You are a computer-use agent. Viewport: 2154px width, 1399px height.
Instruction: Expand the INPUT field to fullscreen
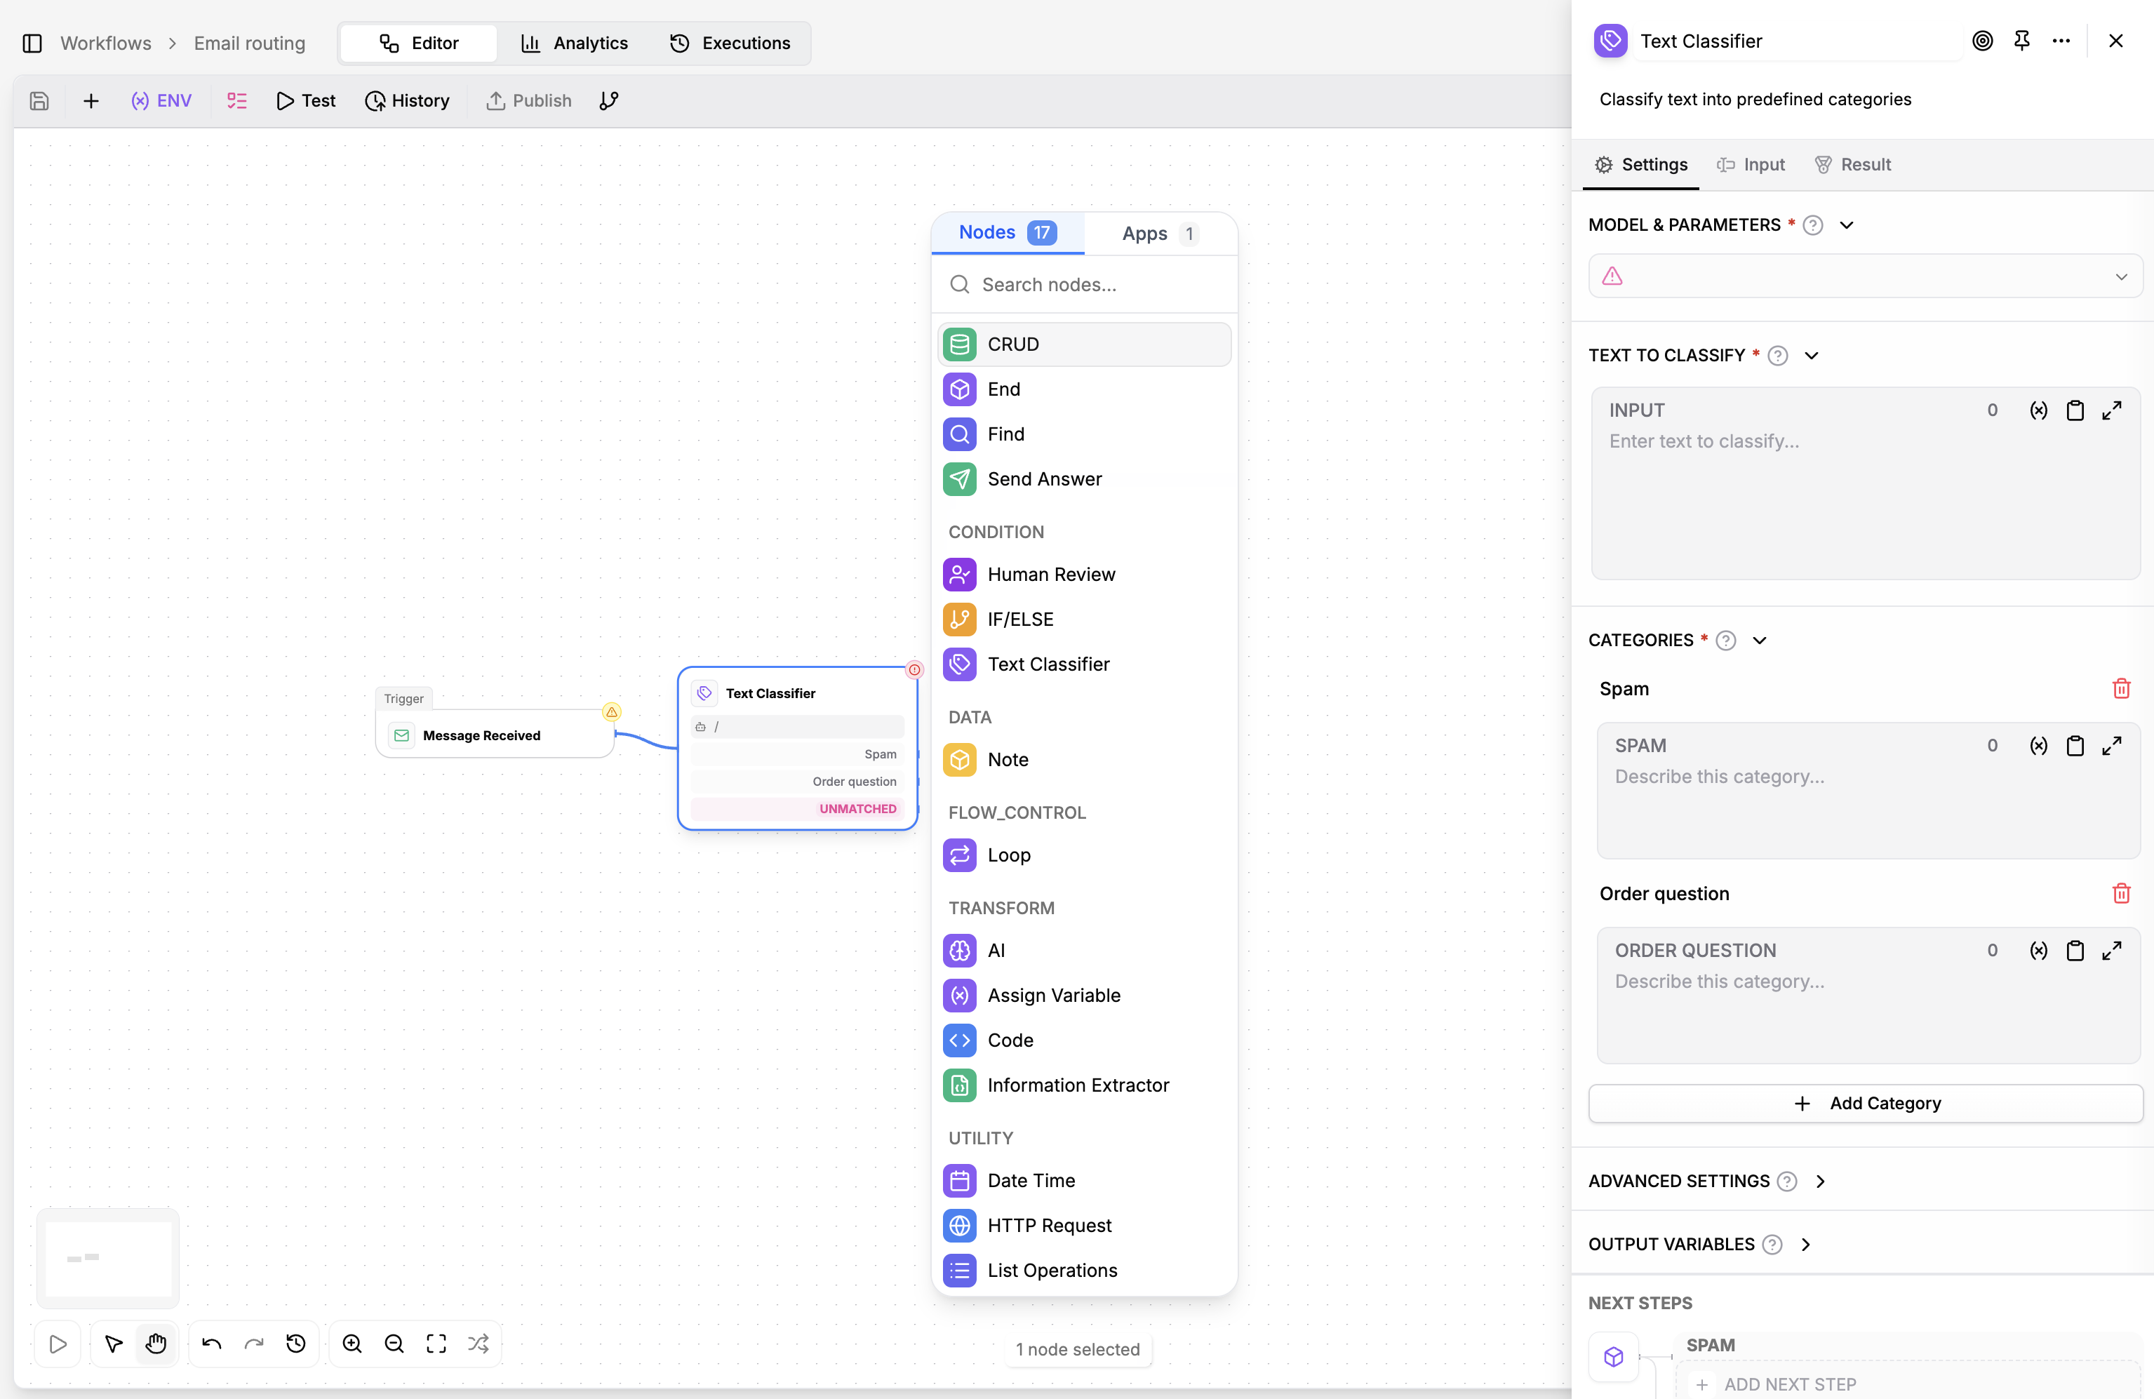click(2113, 410)
